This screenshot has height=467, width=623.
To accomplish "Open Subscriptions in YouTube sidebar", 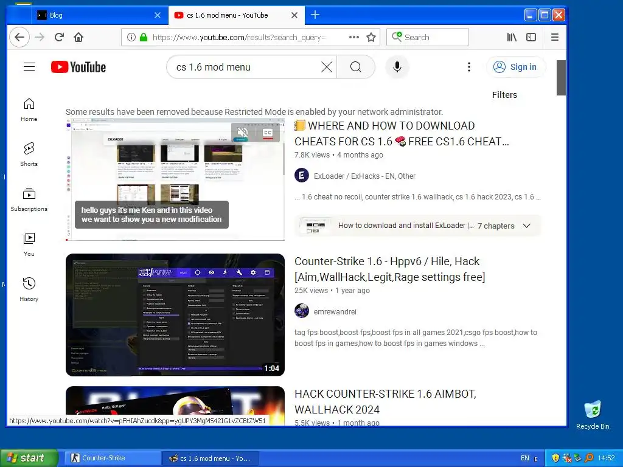I will tap(29, 199).
